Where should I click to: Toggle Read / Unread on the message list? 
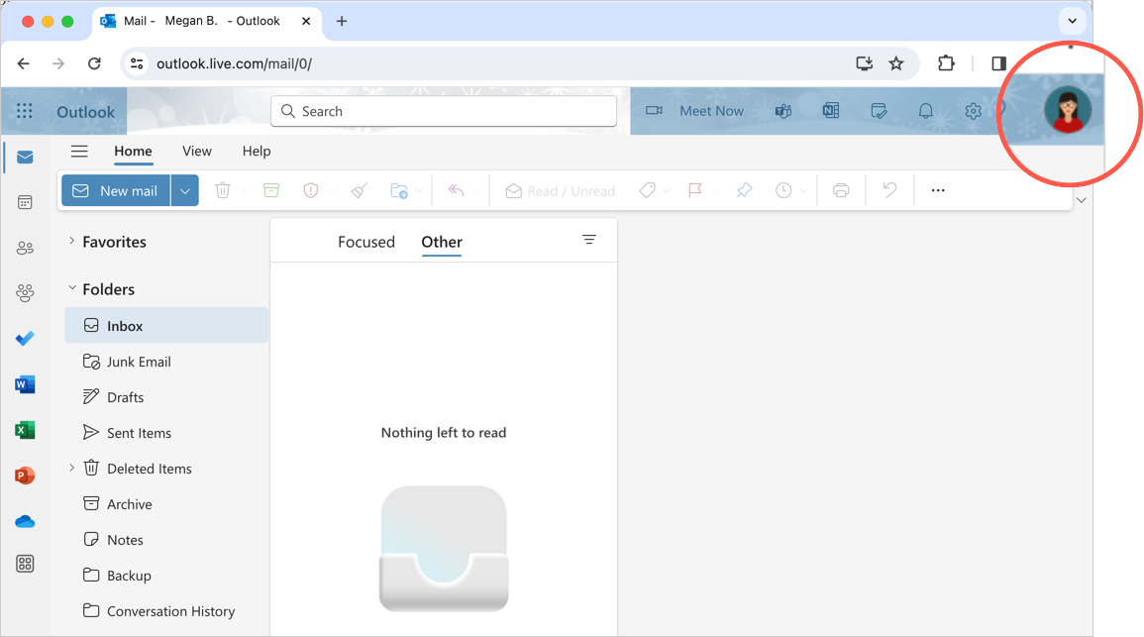coord(559,190)
